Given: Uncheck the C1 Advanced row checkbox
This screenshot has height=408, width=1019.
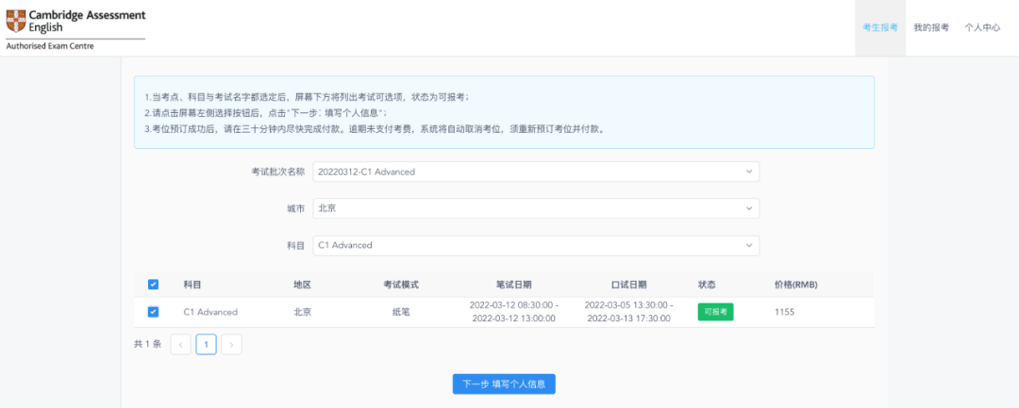Looking at the screenshot, I should (x=153, y=312).
